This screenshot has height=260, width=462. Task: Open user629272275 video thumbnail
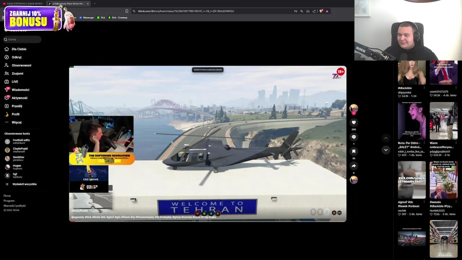click(x=444, y=73)
